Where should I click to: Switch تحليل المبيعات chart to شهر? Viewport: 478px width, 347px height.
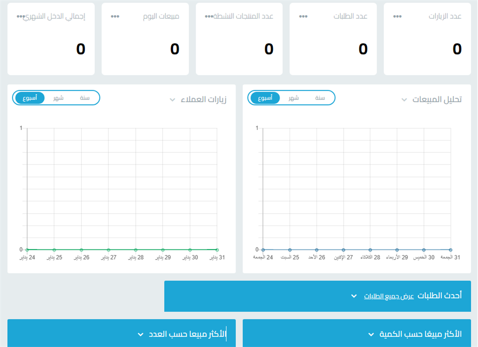pyautogui.click(x=293, y=98)
